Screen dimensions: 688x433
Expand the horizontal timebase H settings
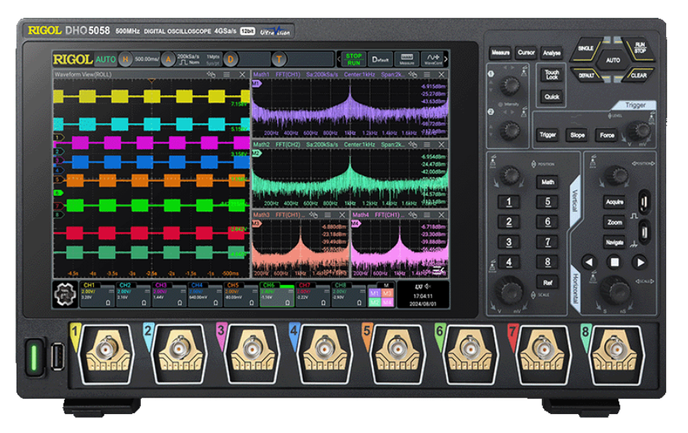point(126,59)
